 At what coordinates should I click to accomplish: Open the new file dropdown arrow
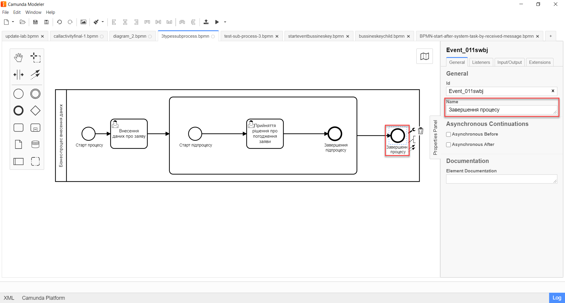click(13, 22)
